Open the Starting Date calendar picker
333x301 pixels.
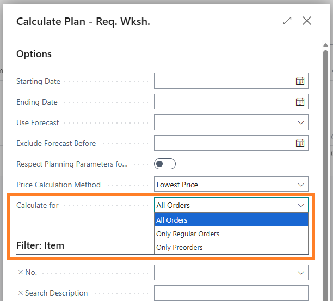(300, 81)
